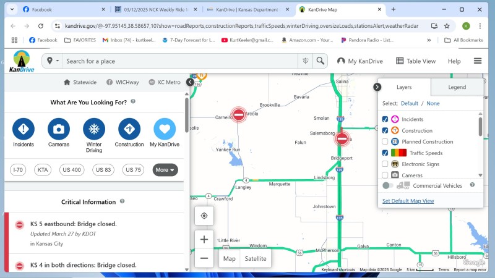
Task: Filter by the I-70 route button
Action: (x=18, y=170)
